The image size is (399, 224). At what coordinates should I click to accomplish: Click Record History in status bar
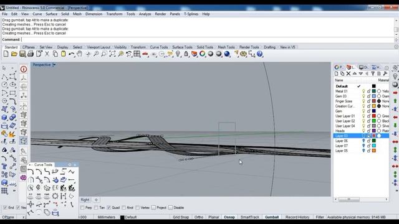click(x=297, y=217)
